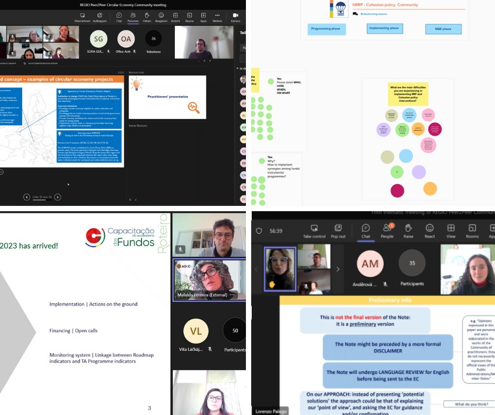The image size is (495, 415).
Task: Click the Programming phase box on whiteboard
Action: pos(326,29)
